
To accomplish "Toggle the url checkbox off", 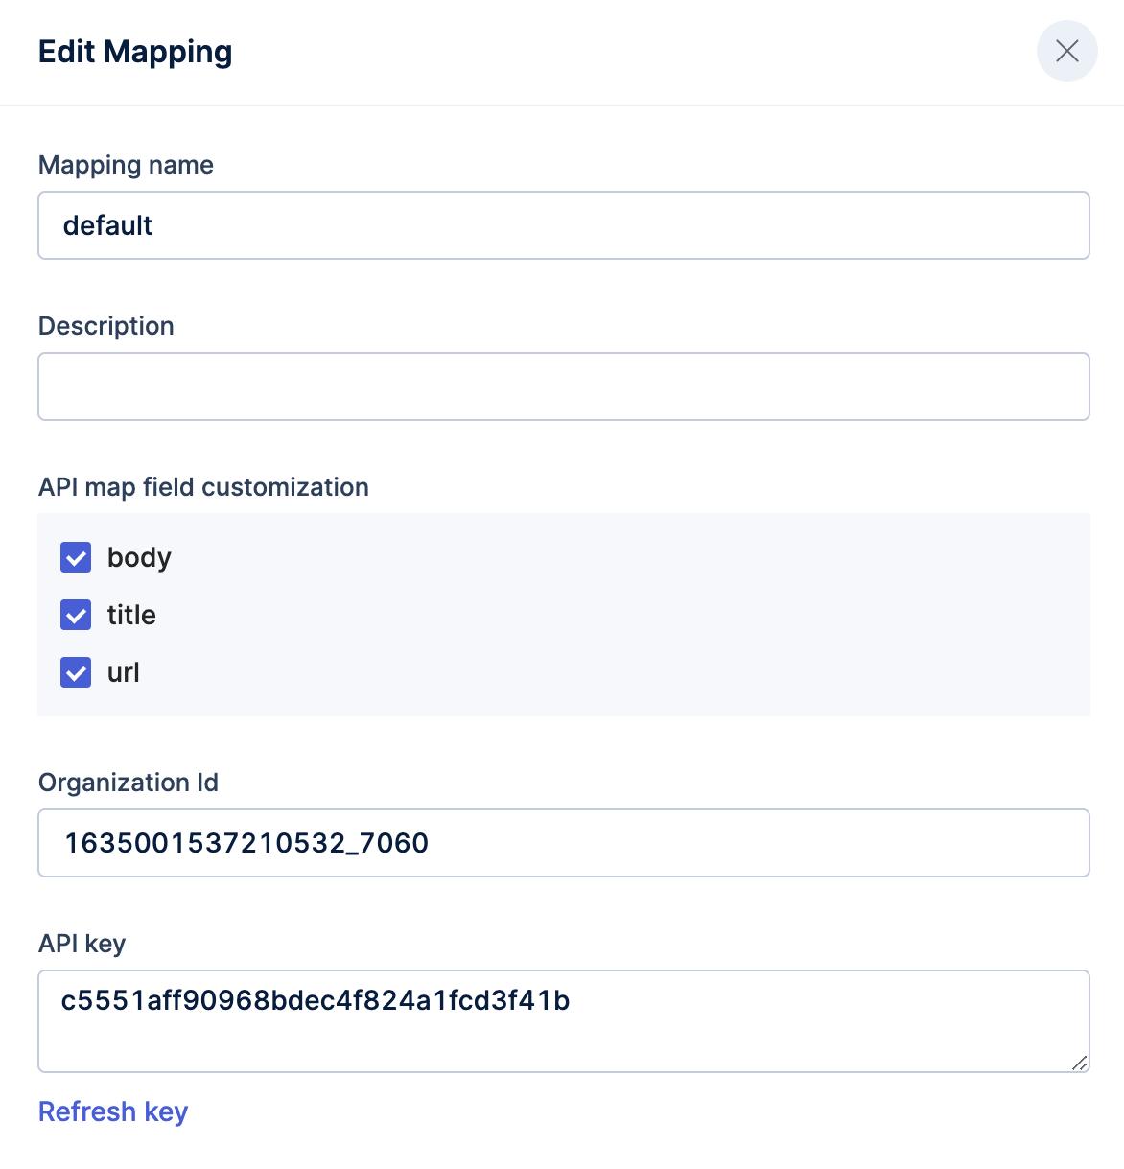I will click(x=75, y=672).
